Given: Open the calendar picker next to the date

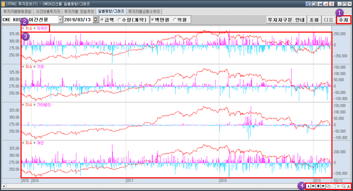Looking at the screenshot, I should (x=95, y=19).
